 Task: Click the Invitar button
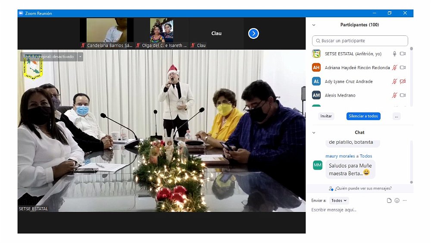pos(326,116)
